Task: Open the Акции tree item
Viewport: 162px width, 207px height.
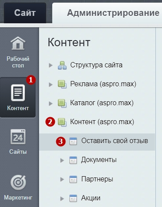Action: click(x=91, y=198)
